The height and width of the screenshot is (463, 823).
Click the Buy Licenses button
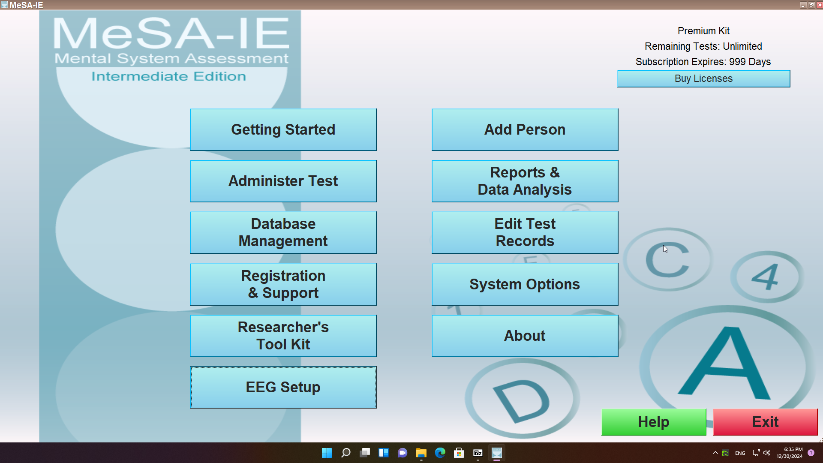(x=703, y=78)
